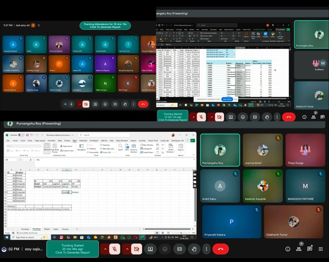This screenshot has height=262, width=329.
Task: Open Formulas ribbon tab in bottom Excel
Action: [51, 141]
